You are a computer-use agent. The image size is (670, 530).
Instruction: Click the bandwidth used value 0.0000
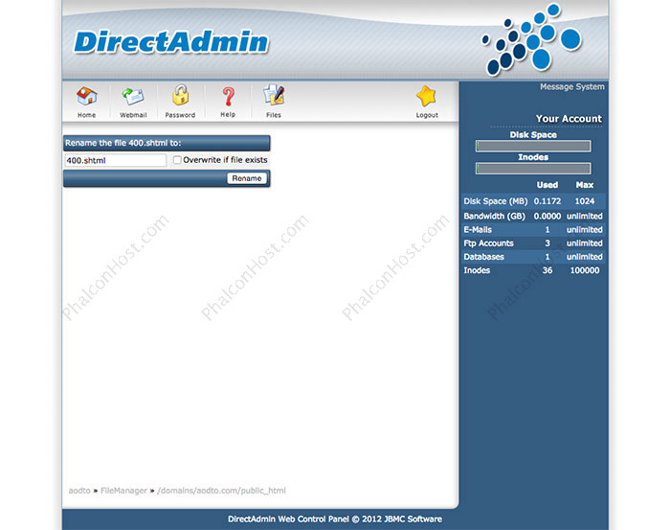(547, 216)
